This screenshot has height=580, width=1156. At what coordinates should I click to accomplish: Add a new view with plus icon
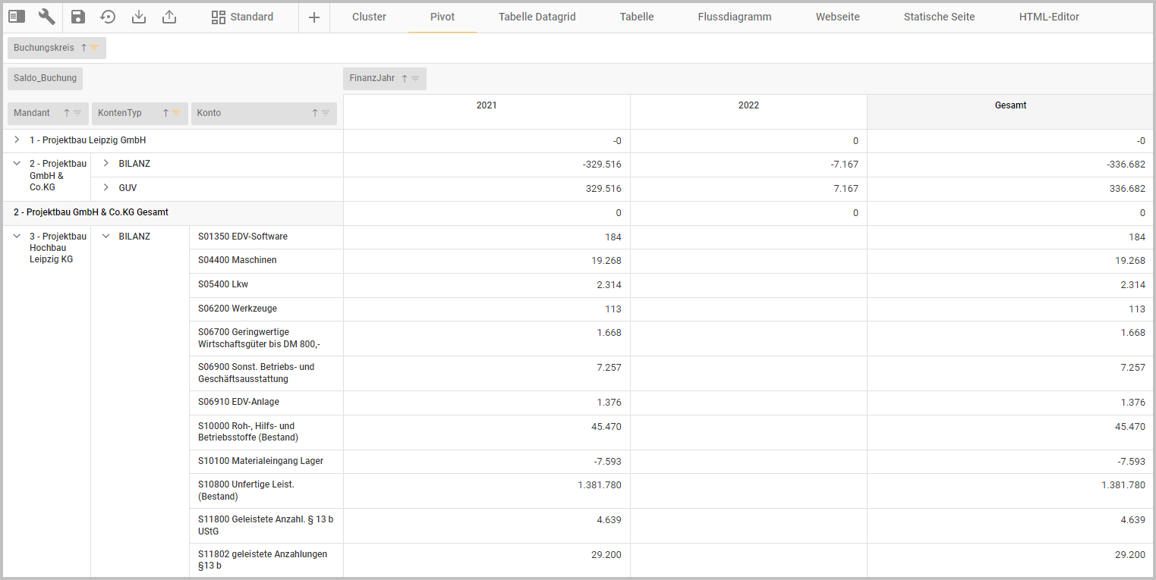point(314,17)
